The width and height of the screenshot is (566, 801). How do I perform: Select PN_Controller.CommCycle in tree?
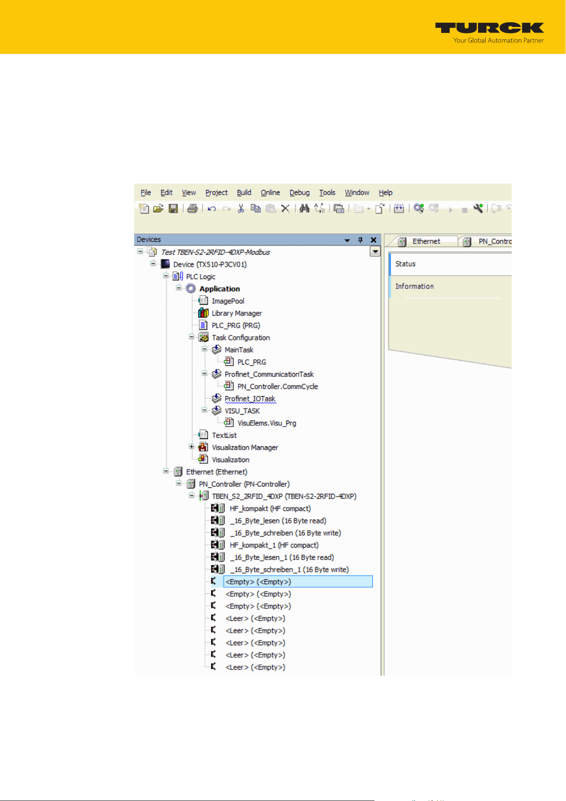click(x=278, y=386)
